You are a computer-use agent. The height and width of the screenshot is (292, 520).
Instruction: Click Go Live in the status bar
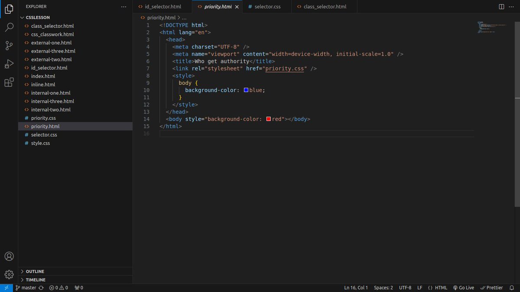pyautogui.click(x=463, y=288)
